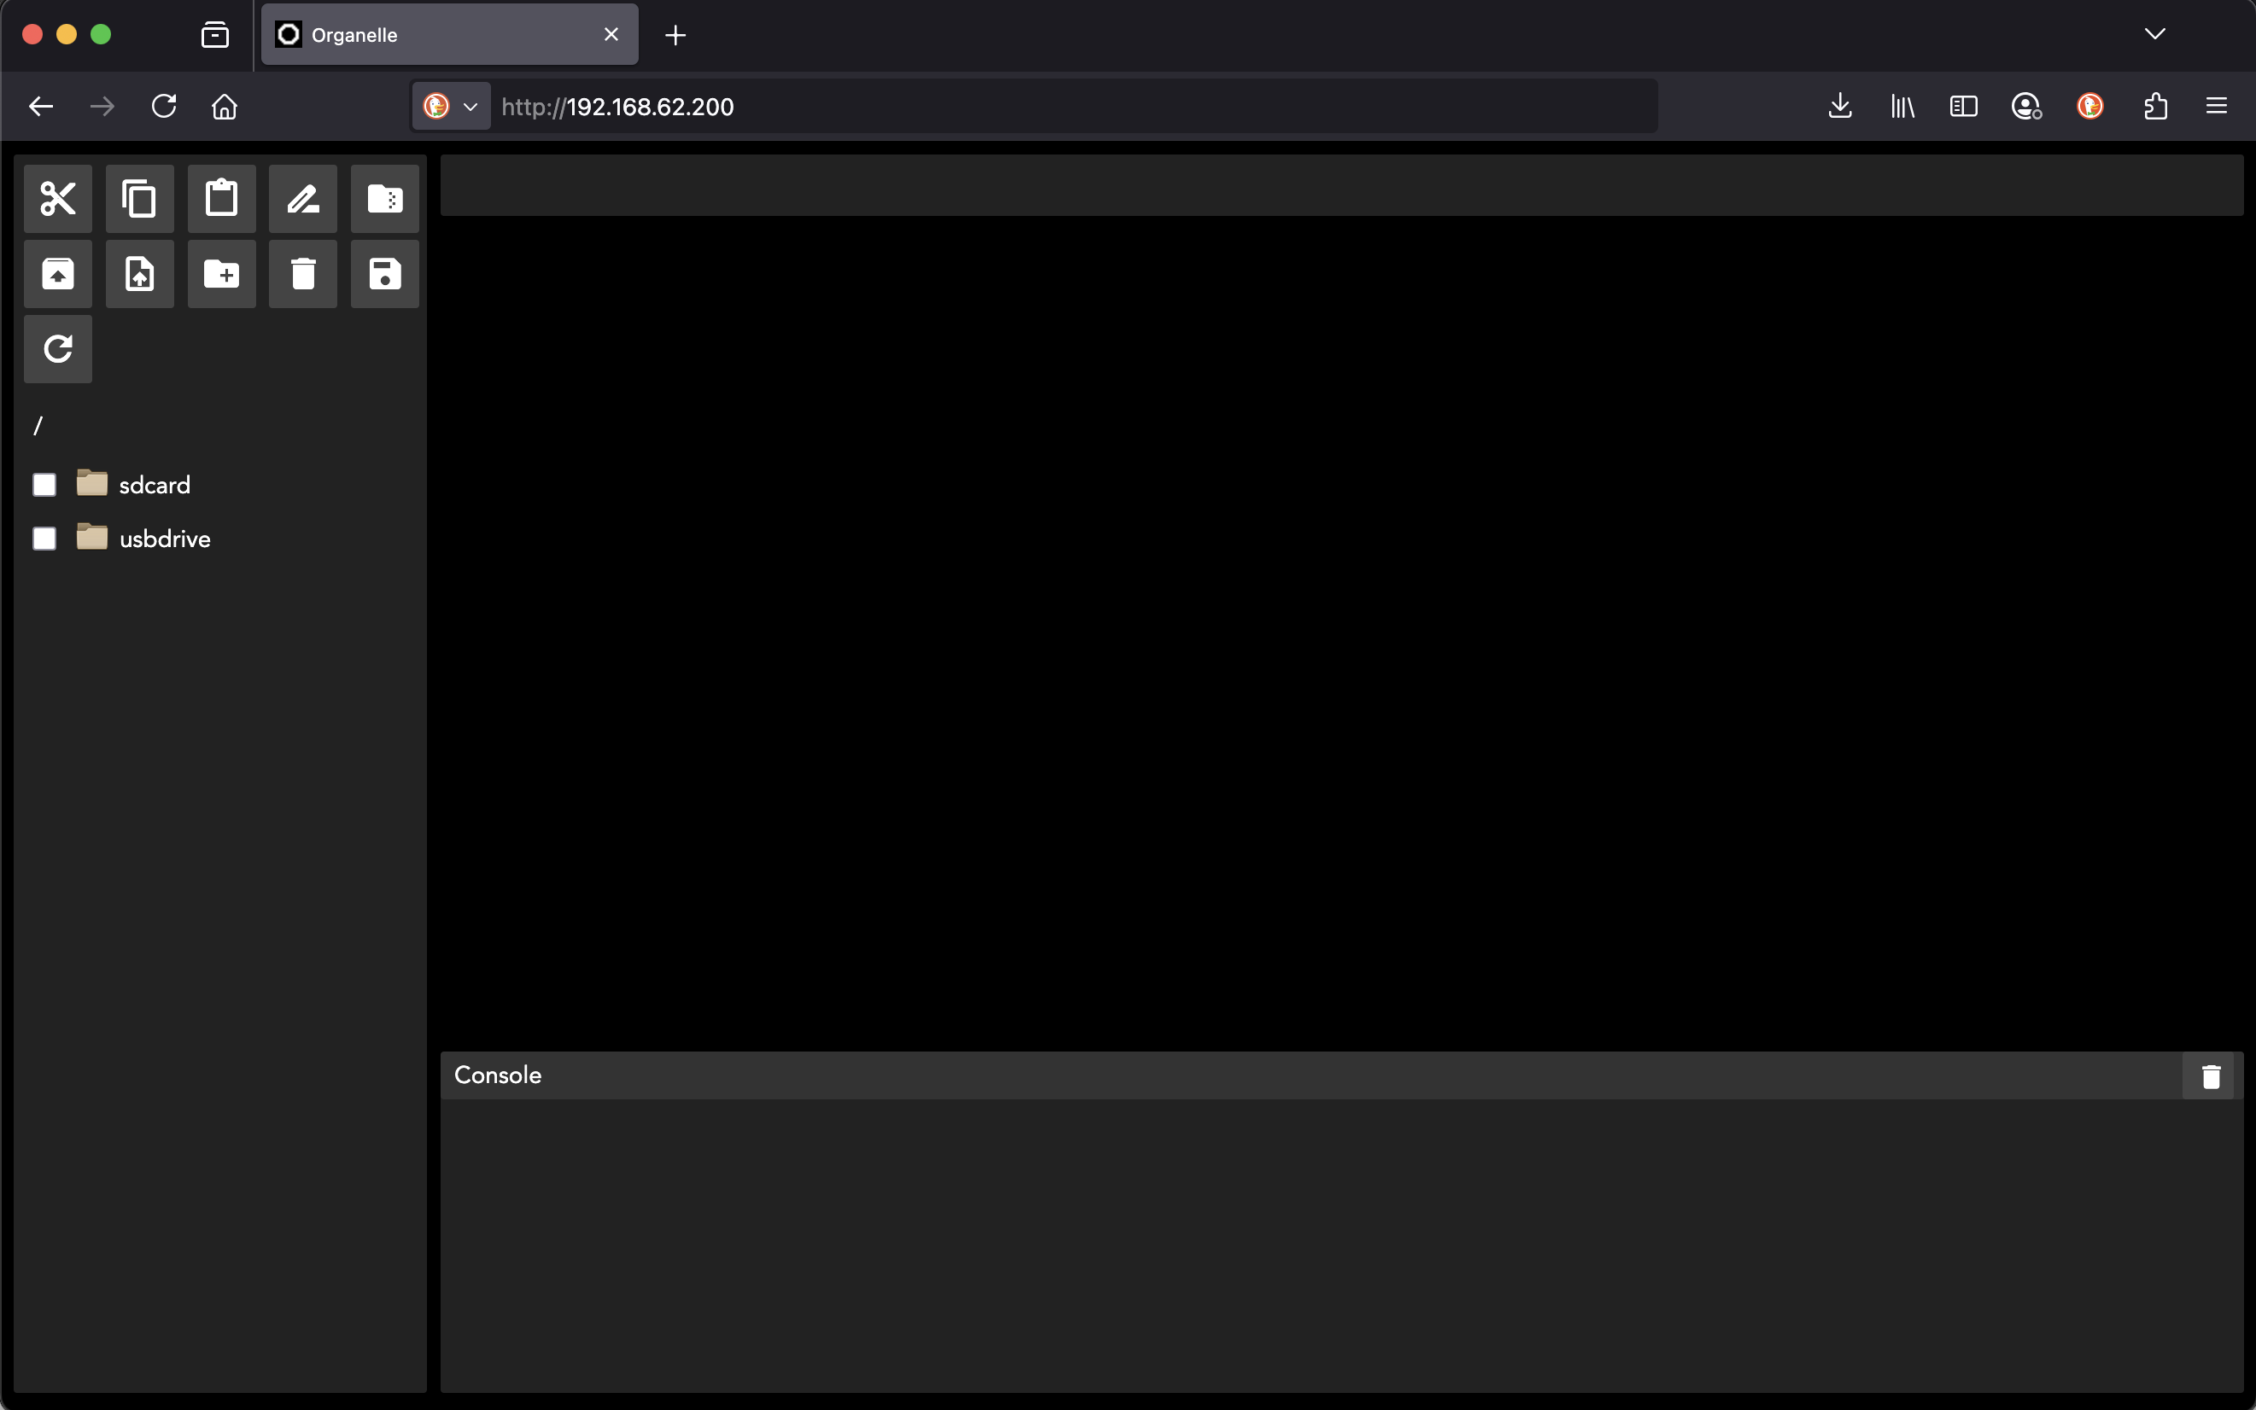The image size is (2256, 1410).
Task: Open the browser account icon
Action: 2026,107
